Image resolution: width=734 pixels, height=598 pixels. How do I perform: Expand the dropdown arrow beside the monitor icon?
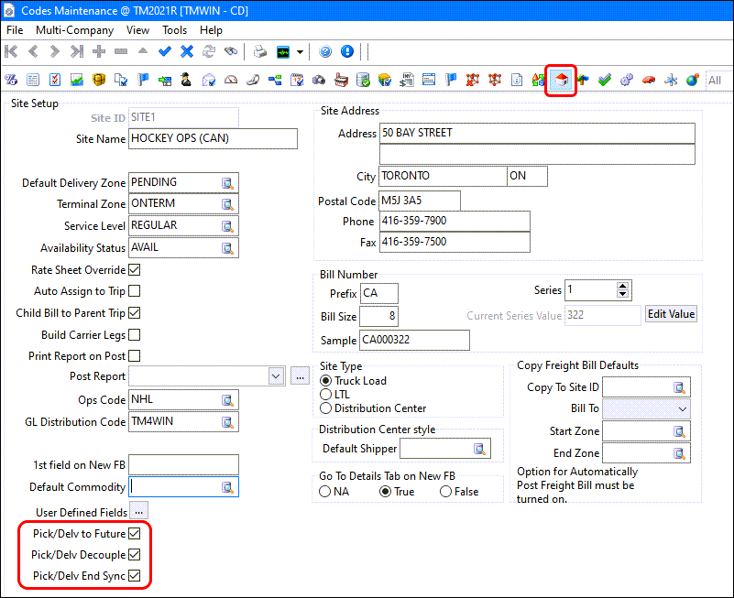[x=300, y=51]
